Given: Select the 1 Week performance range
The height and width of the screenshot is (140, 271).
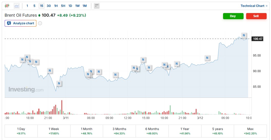Looking at the screenshot, I should pos(54,131).
